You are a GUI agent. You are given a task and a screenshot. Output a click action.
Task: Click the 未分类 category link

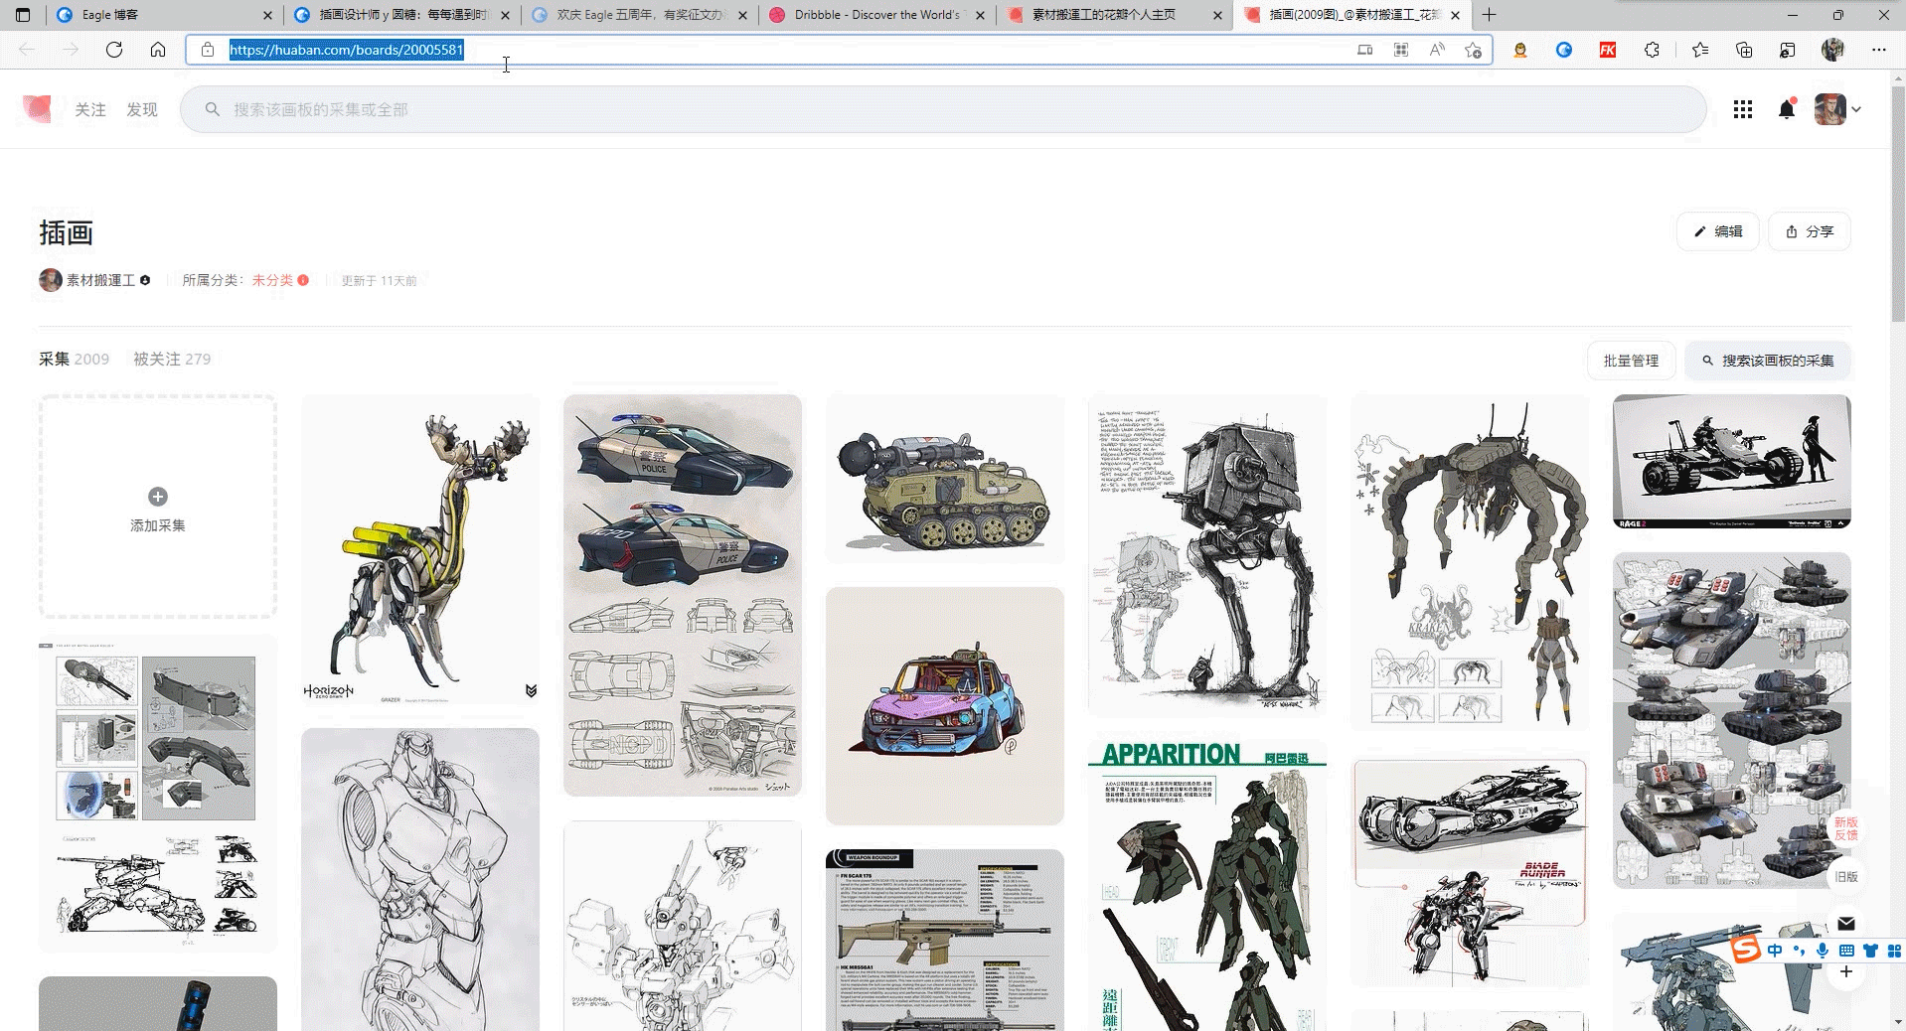272,280
